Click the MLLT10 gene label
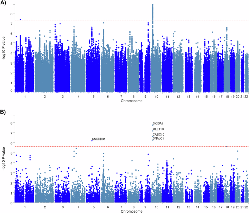Screen dimensions: 249x213 coord(158,129)
